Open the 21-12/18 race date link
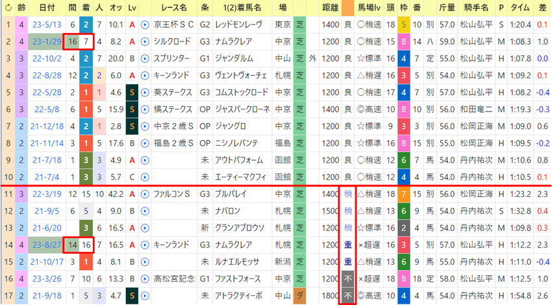Viewport: 552px width, 305px height. pos(47,126)
